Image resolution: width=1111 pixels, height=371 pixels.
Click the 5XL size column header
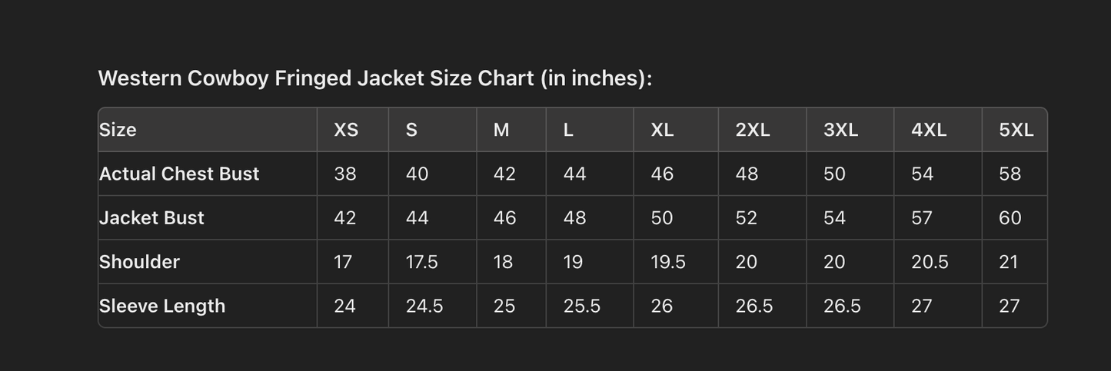1016,130
